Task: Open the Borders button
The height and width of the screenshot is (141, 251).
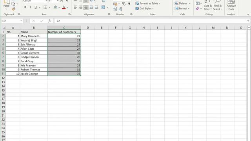Action: tap(45, 7)
